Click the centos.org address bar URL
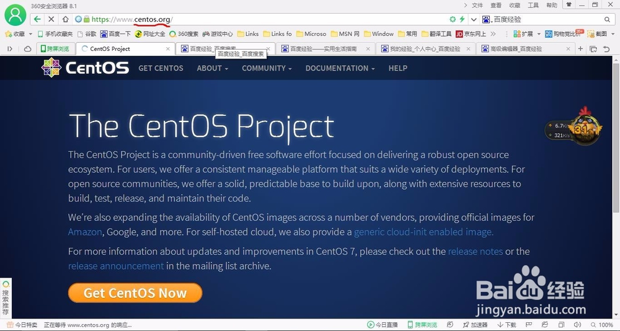Screen dimensions: 620x331 132,19
